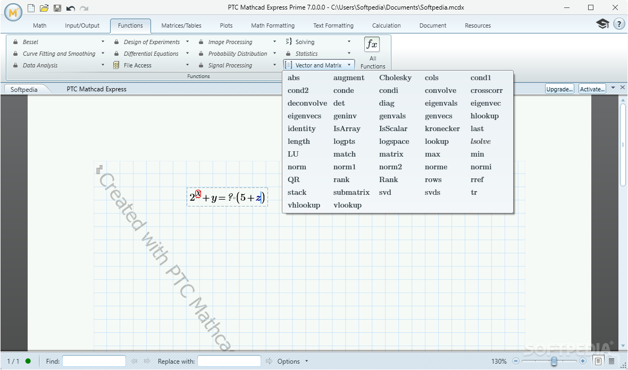The image size is (628, 370).
Task: Click the Bessel lock icon
Action: (x=15, y=41)
